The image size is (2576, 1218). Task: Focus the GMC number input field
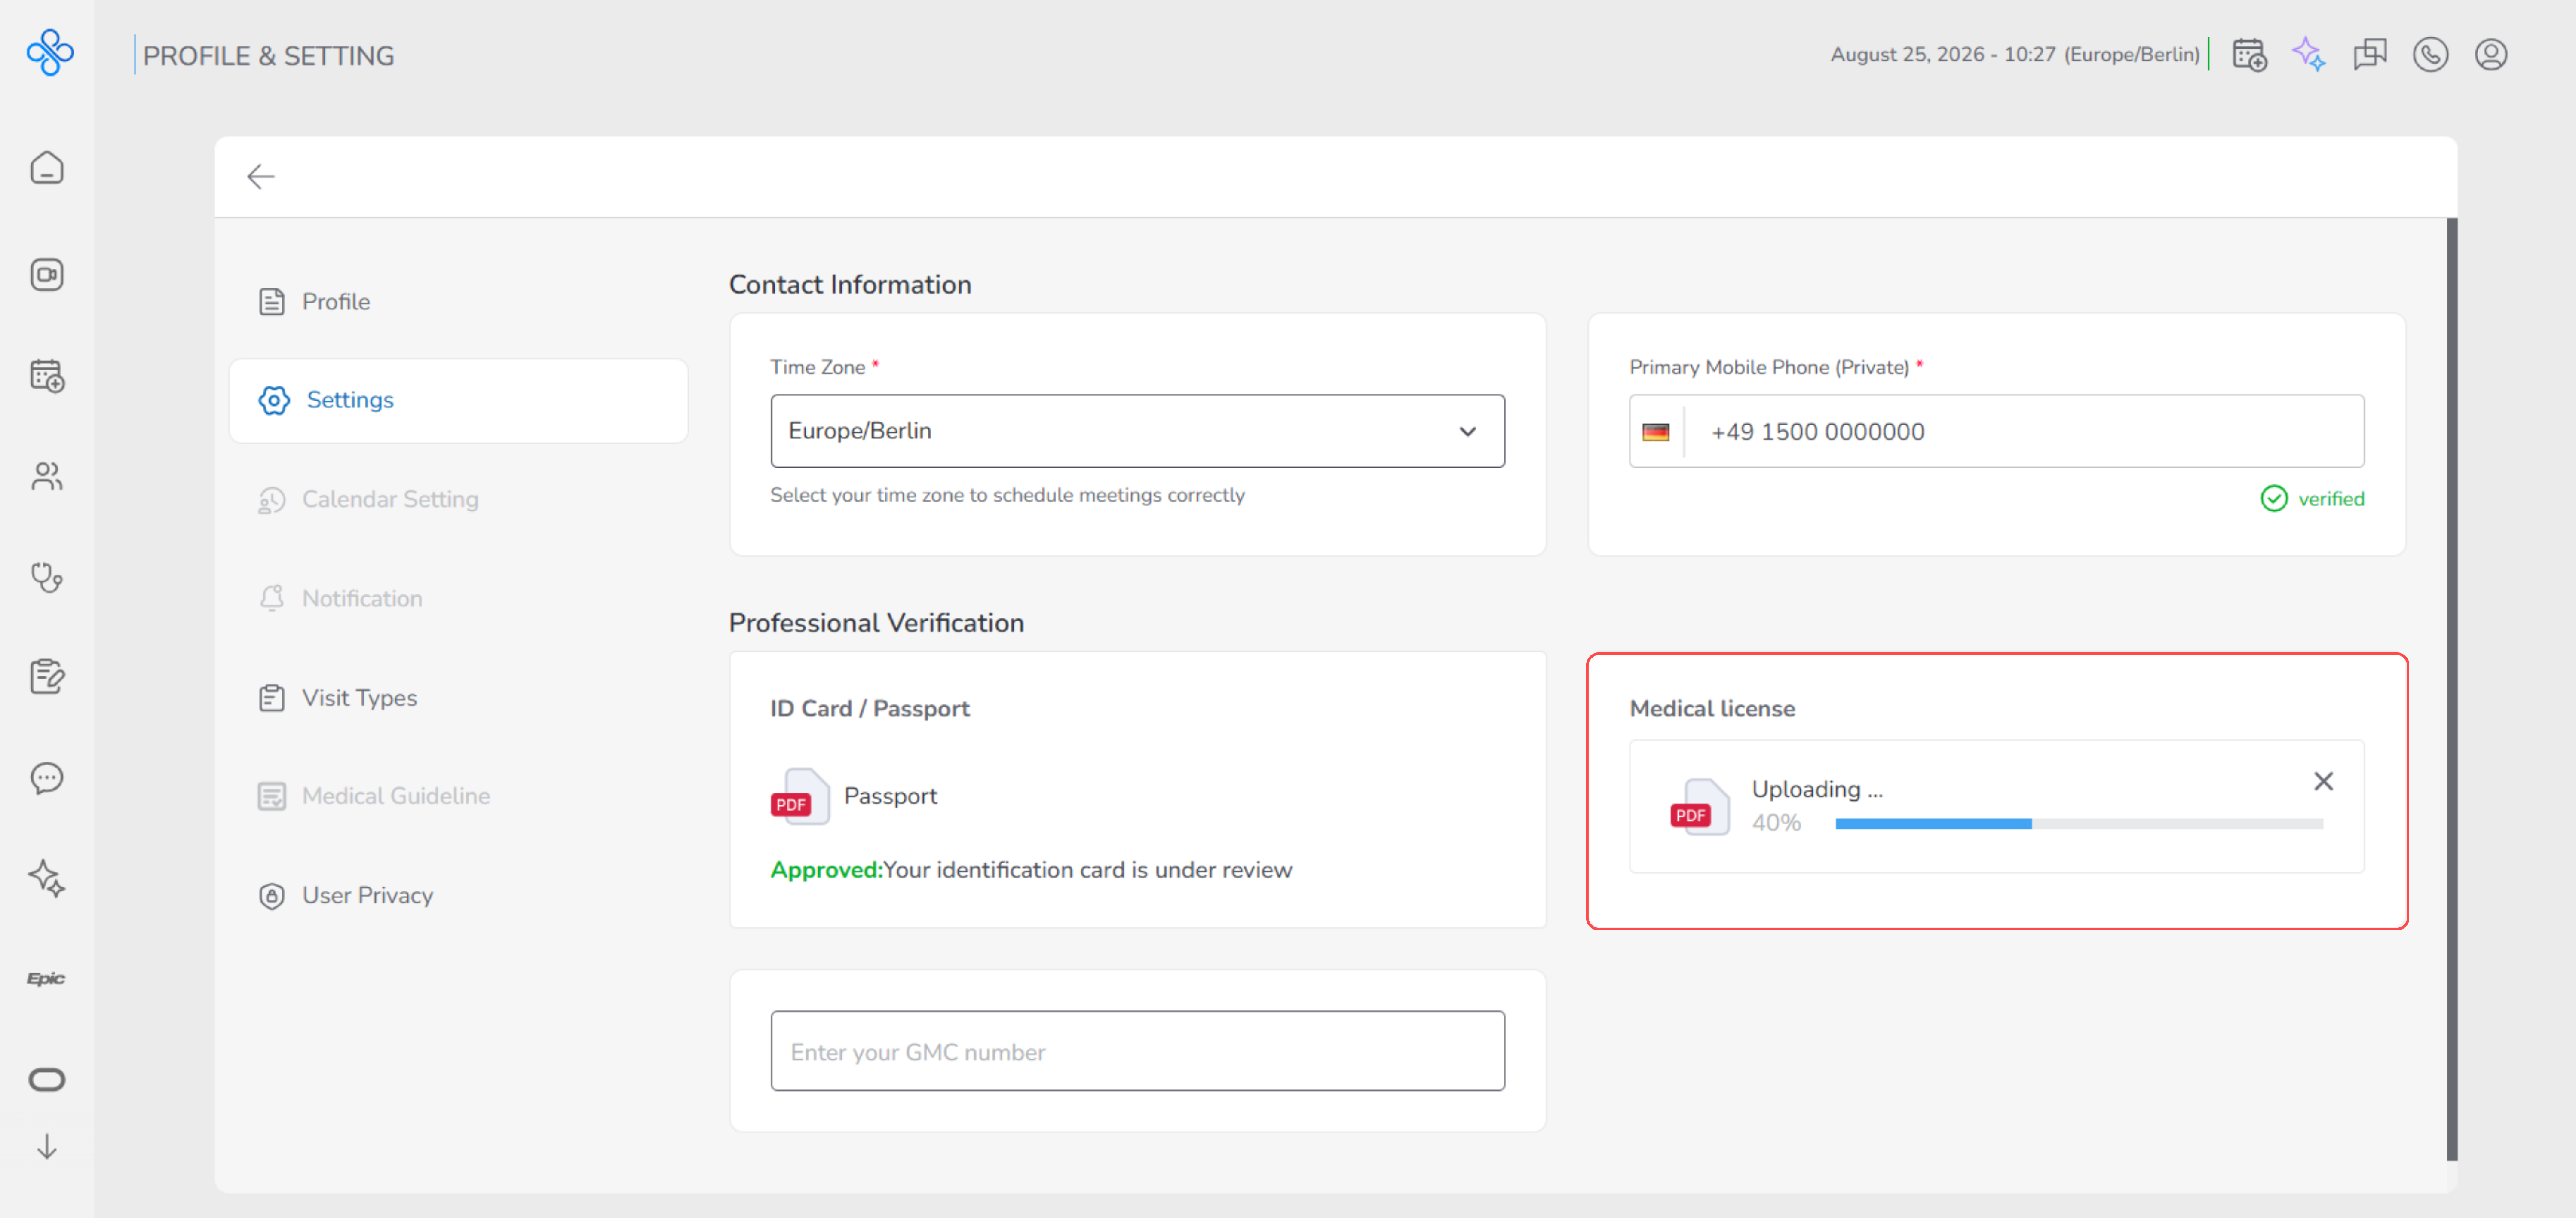[1137, 1051]
